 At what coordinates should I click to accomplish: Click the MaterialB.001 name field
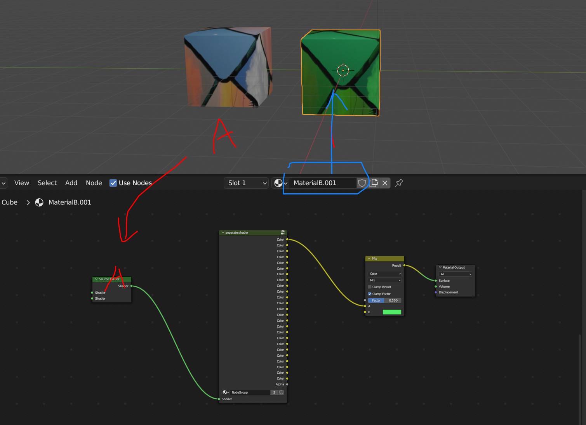pyautogui.click(x=322, y=183)
